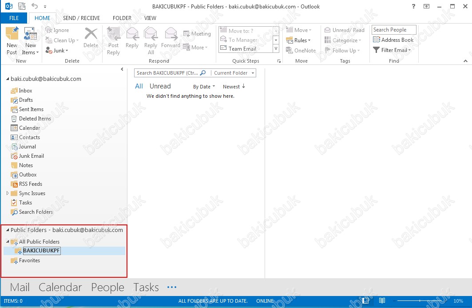
Task: Open the Rules dropdown
Action: pyautogui.click(x=298, y=40)
